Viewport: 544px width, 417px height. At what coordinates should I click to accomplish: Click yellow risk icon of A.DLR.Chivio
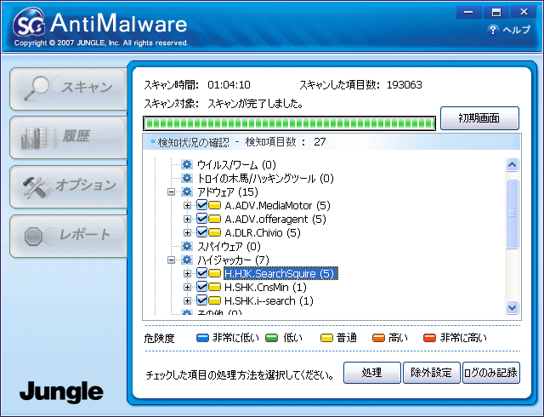click(x=215, y=232)
